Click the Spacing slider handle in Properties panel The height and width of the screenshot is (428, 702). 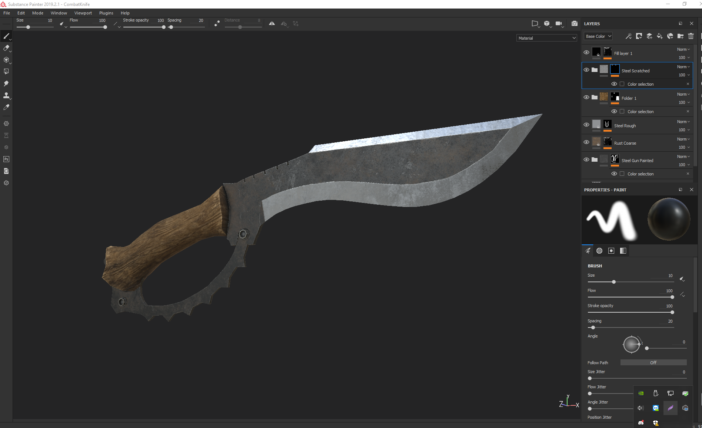(x=593, y=327)
